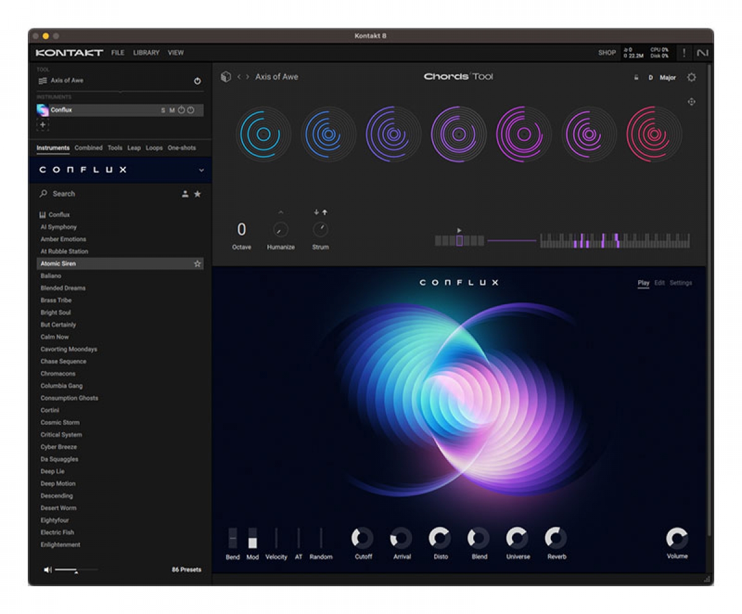Select the Cosmic Storm preset
The width and height of the screenshot is (742, 614).
60,423
